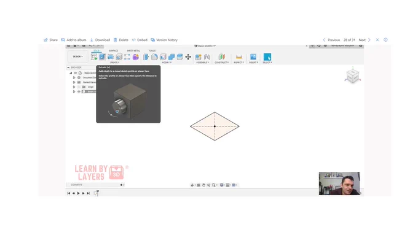
Task: Open the ASSEMBLE dropdown menu
Action: click(203, 63)
